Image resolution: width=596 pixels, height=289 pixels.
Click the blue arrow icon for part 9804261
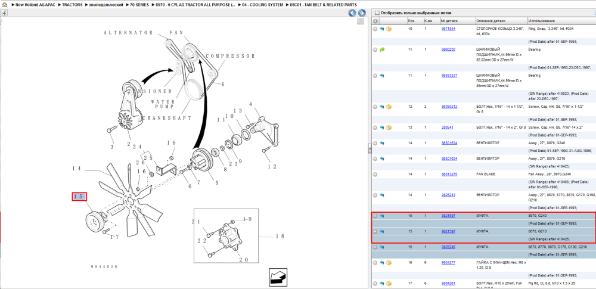coord(382,283)
